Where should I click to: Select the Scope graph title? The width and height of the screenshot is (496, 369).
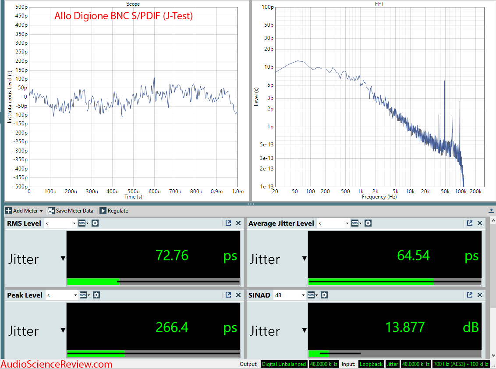tap(133, 4)
